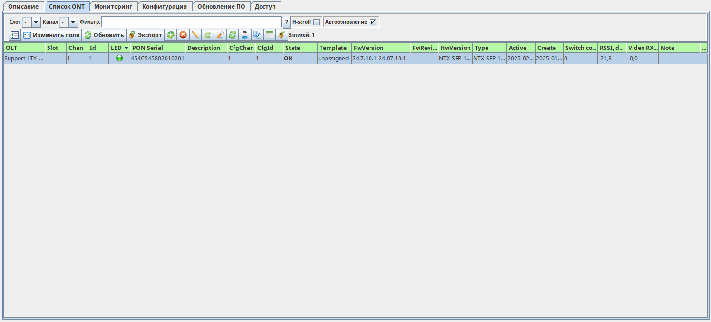The height and width of the screenshot is (322, 711).
Task: Sort by the Note column header
Action: (679, 48)
